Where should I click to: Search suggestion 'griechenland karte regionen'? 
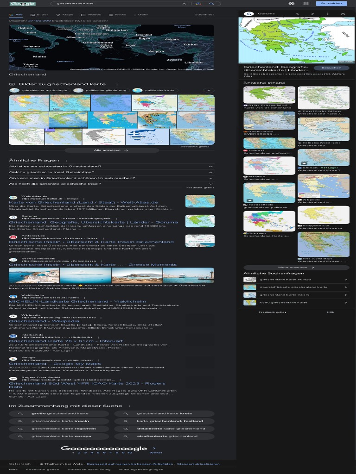point(59,429)
